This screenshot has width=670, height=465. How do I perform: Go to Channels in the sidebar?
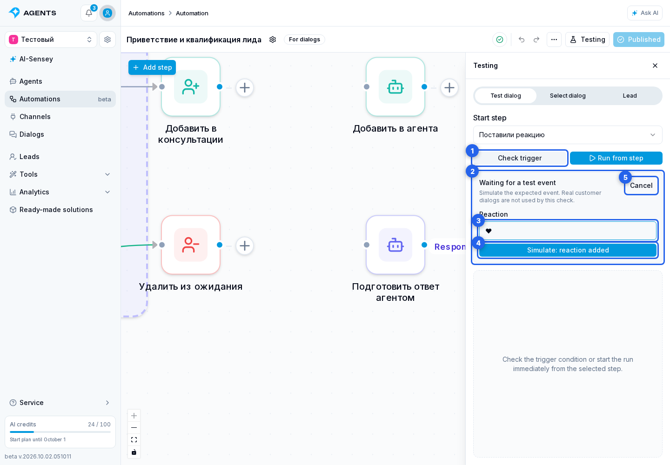60,117
